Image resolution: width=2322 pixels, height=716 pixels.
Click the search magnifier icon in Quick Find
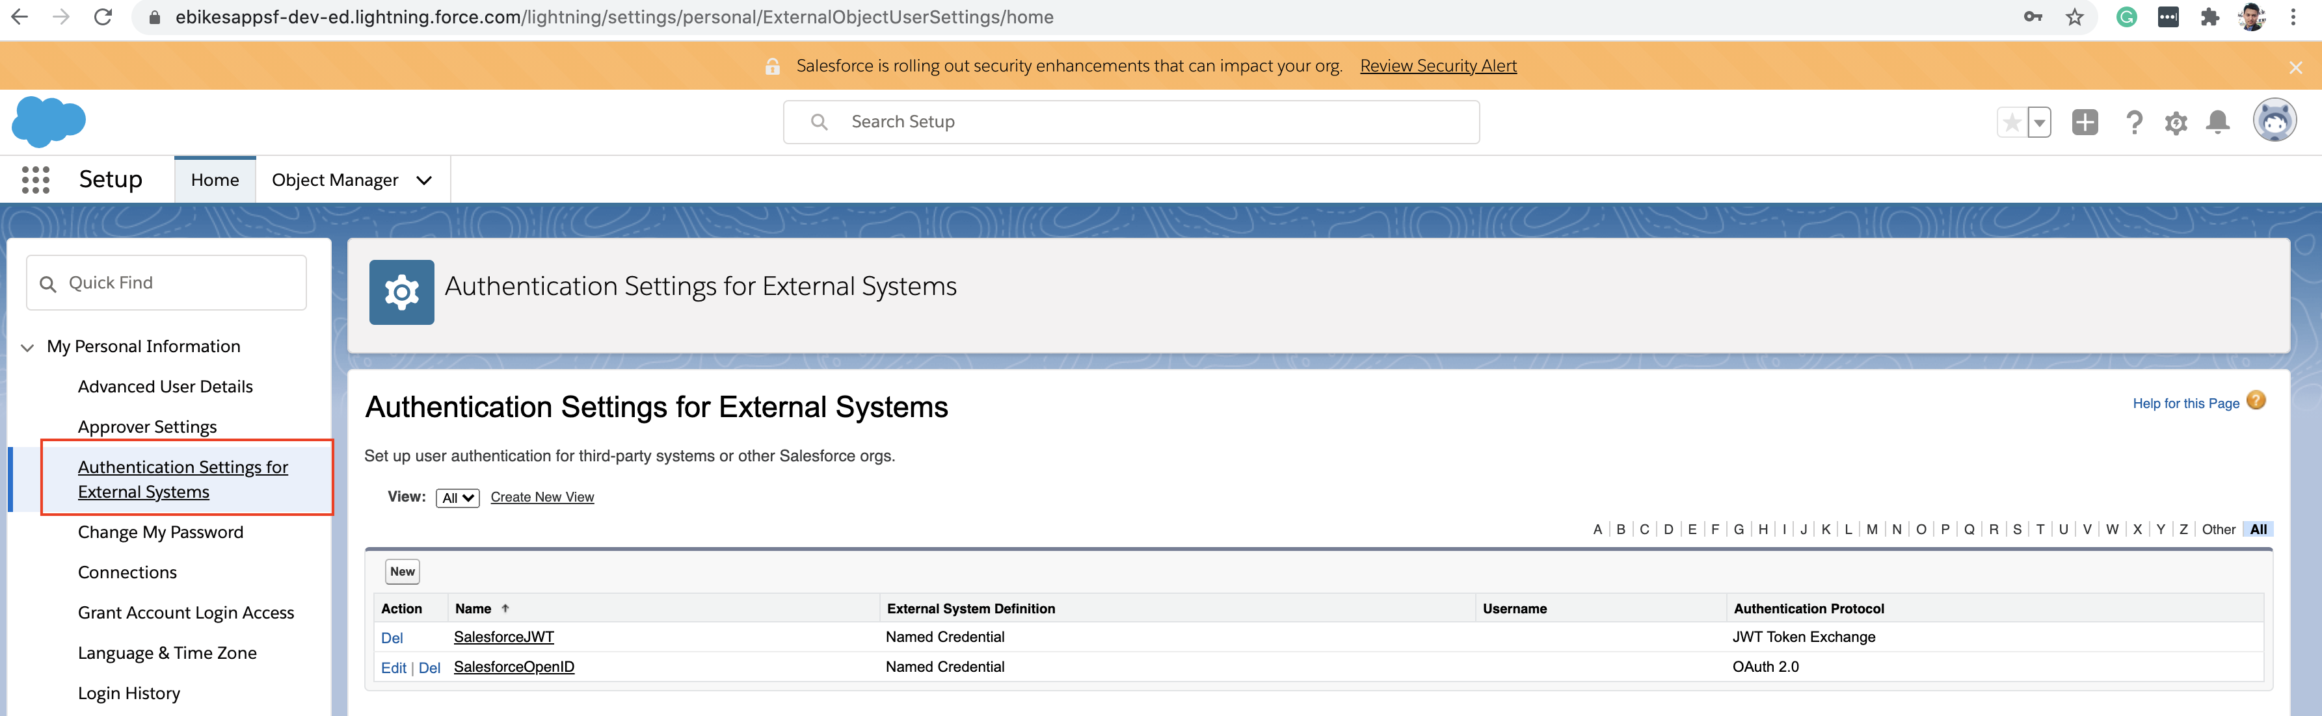pos(50,281)
